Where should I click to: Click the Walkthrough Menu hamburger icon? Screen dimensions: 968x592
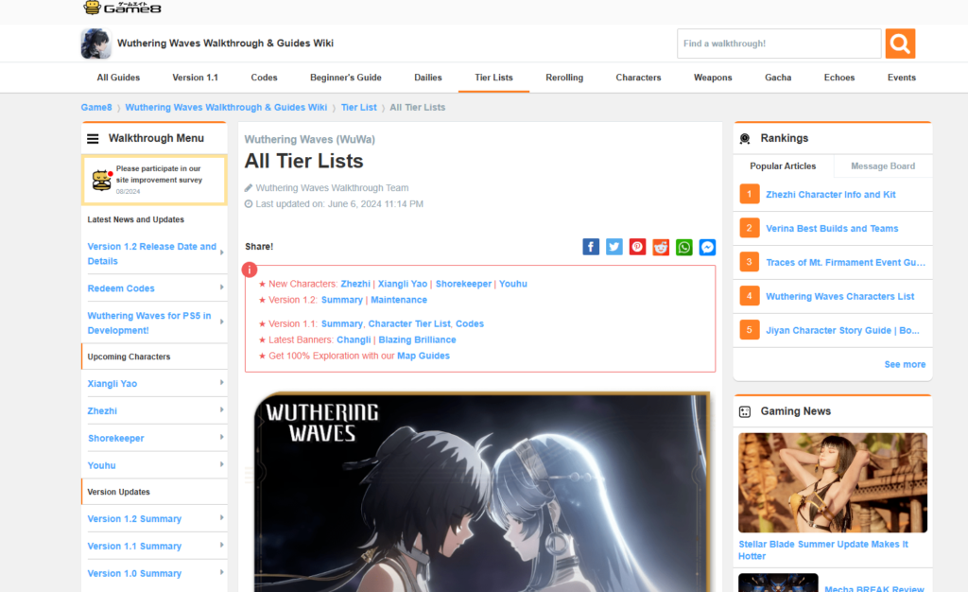click(93, 139)
